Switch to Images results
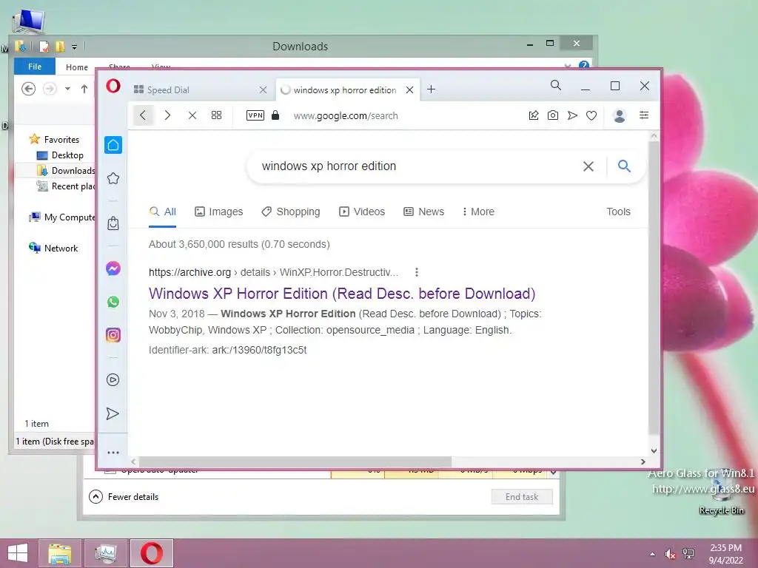The height and width of the screenshot is (568, 758). (x=218, y=212)
